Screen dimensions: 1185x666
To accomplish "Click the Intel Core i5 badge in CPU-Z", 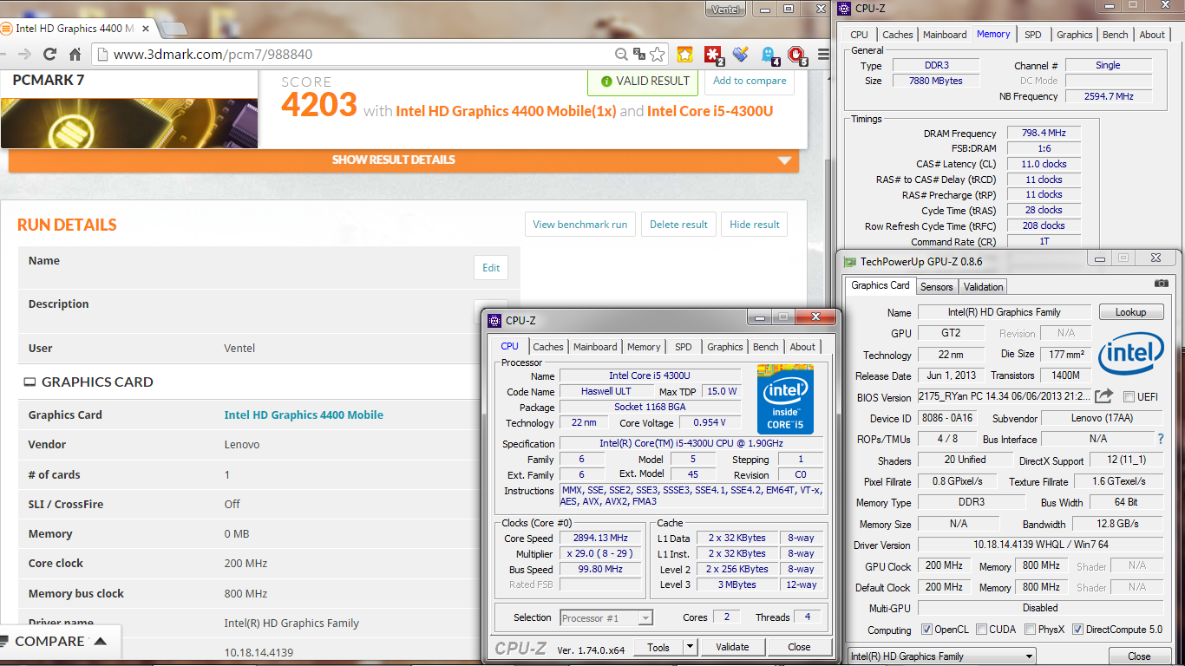I will click(x=785, y=398).
